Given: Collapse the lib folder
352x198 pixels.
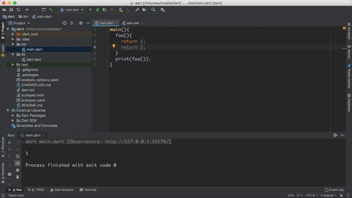Looking at the screenshot, I should pyautogui.click(x=13, y=54).
